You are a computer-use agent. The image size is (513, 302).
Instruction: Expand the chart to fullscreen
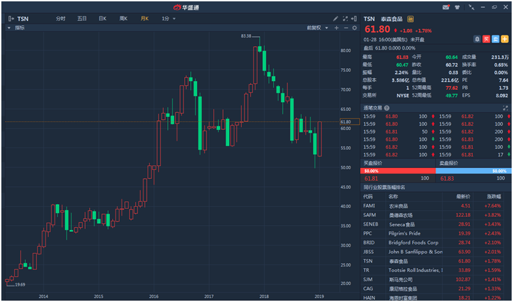pyautogui.click(x=345, y=18)
